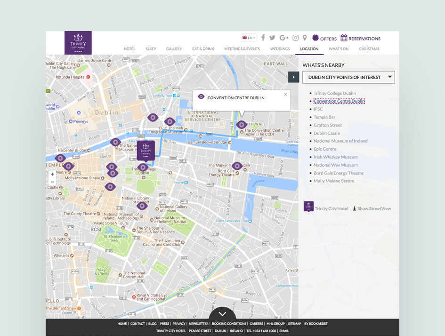Click the eye icon in the map popup

point(201,96)
